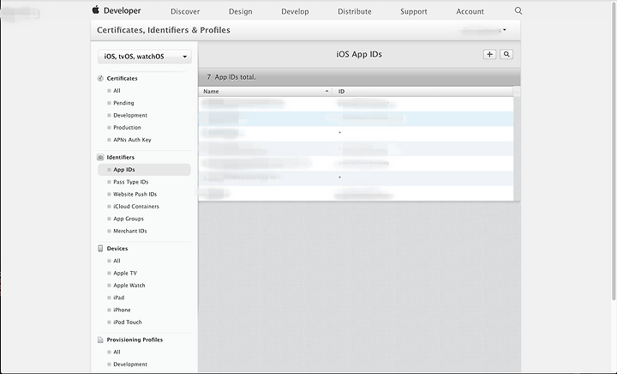Select Development under Provisioning Profiles

click(130, 365)
